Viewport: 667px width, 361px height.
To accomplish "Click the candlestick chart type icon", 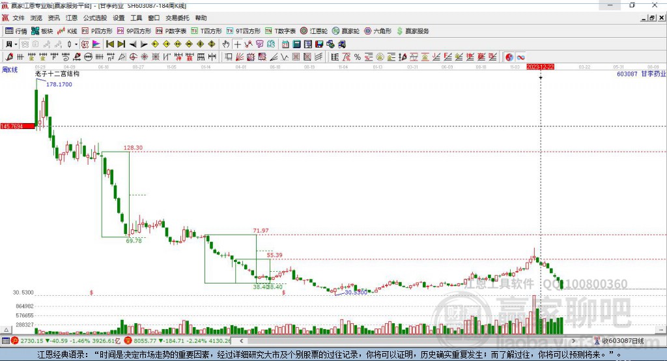I will click(69, 44).
